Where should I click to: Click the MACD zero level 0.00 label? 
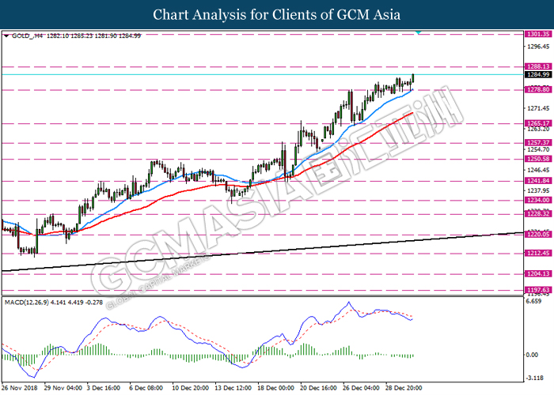[532, 355]
